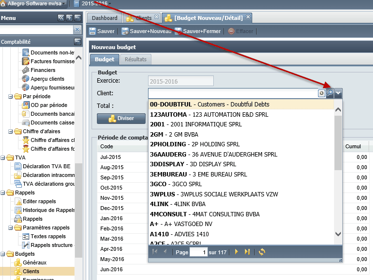Pick 2PHOLDING - 2P HOLDING SPRL
This screenshot has height=280, width=373.
(x=241, y=144)
